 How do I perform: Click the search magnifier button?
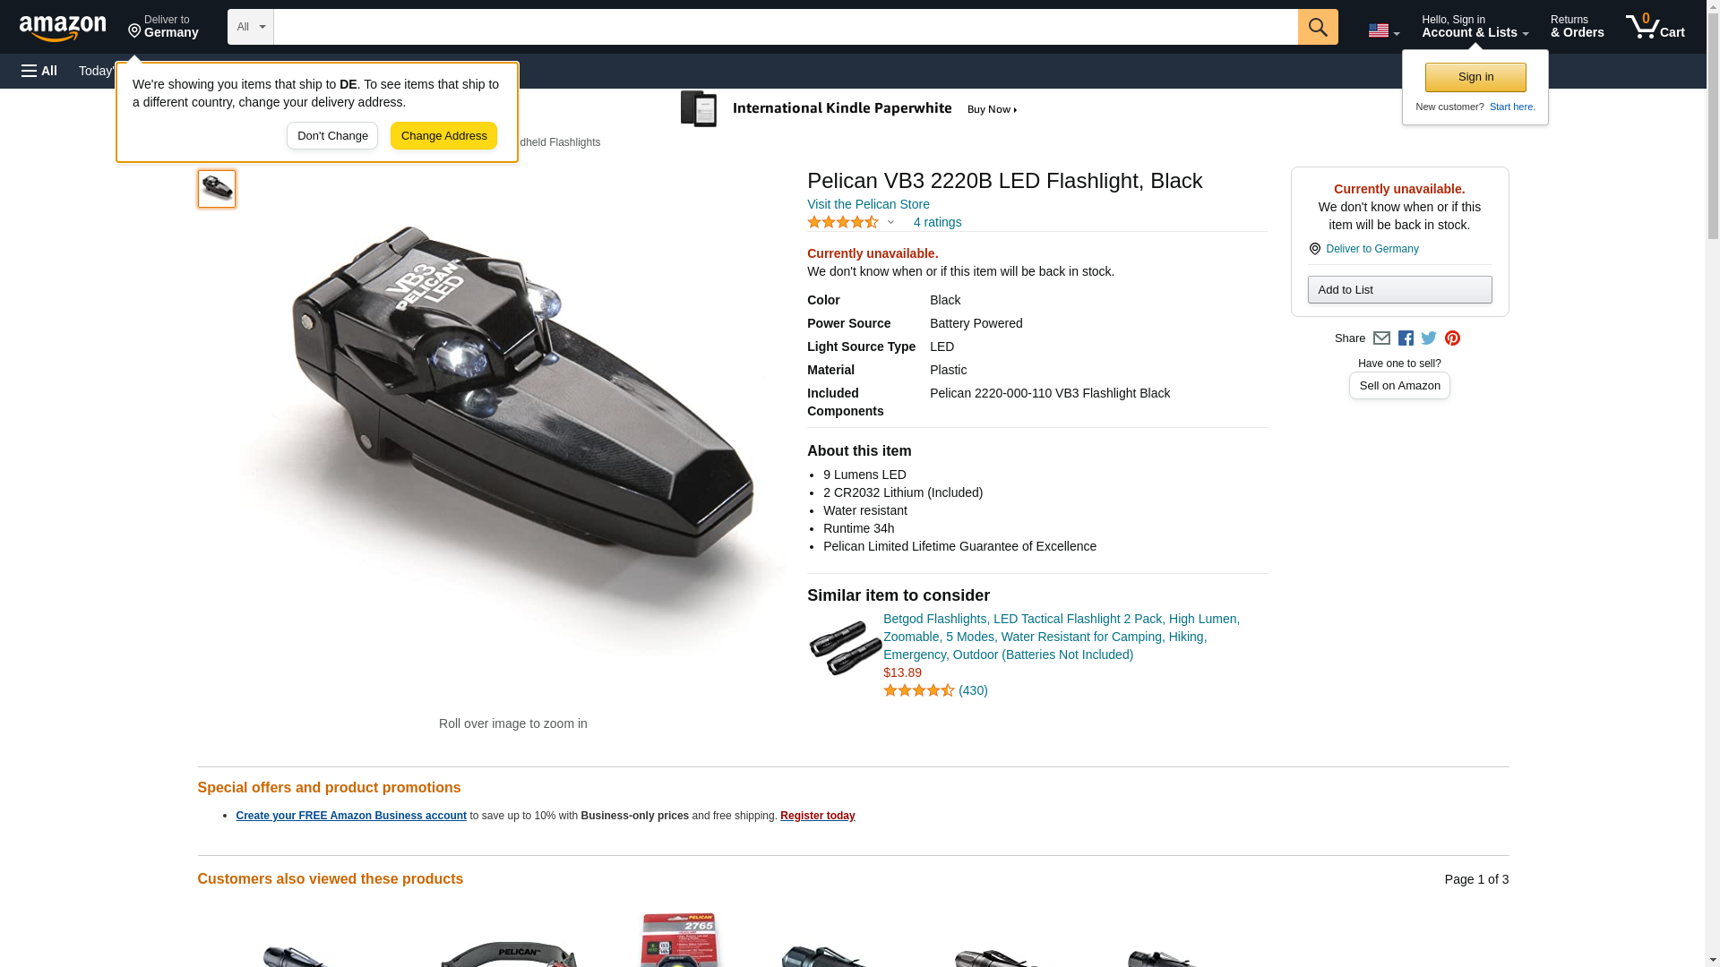click(1317, 27)
